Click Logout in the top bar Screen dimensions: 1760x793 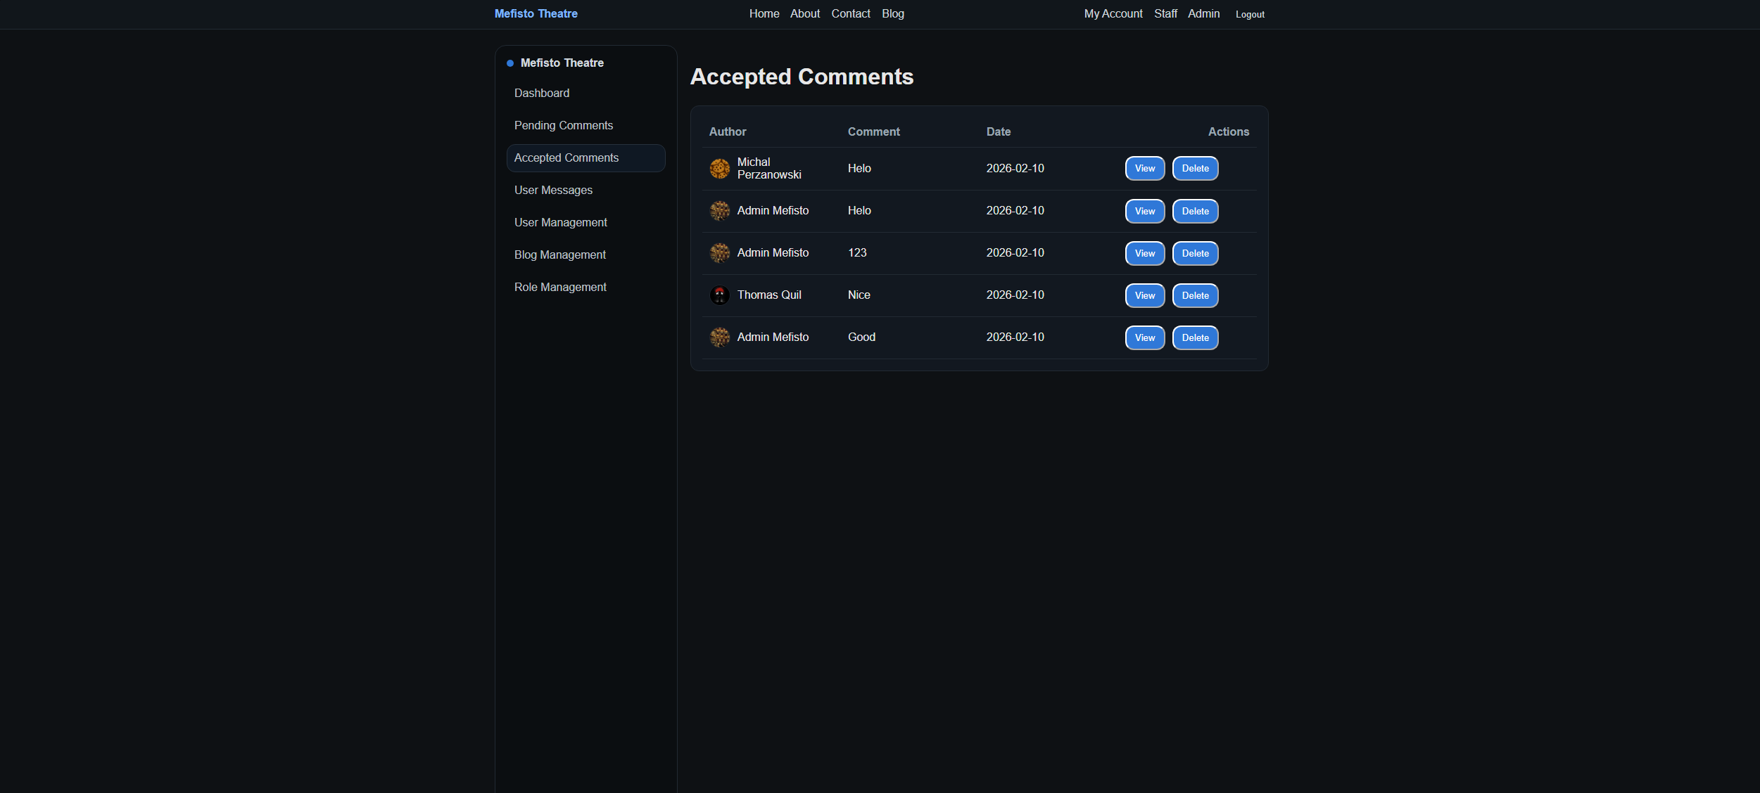point(1249,14)
